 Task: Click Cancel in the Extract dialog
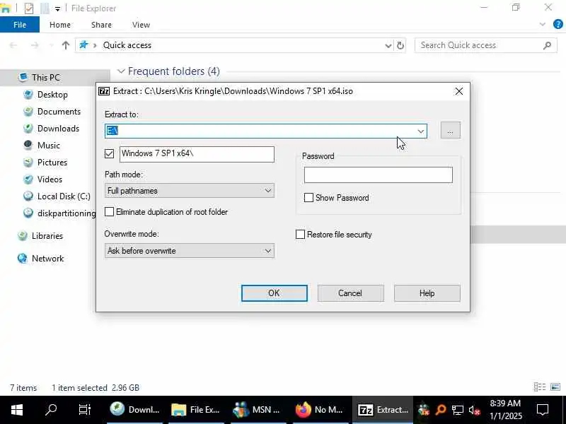[350, 293]
